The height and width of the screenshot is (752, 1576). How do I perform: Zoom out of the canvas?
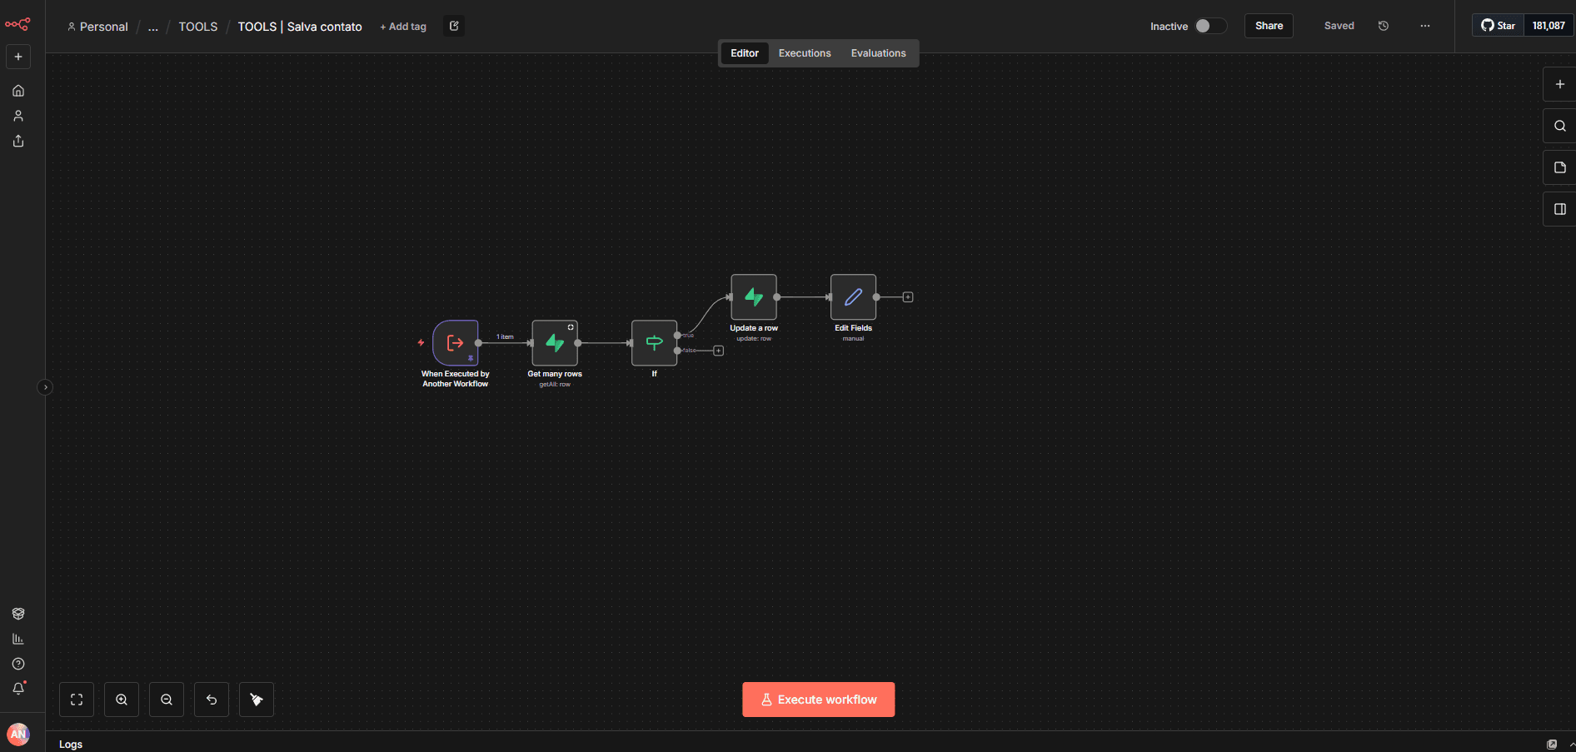pyautogui.click(x=167, y=700)
